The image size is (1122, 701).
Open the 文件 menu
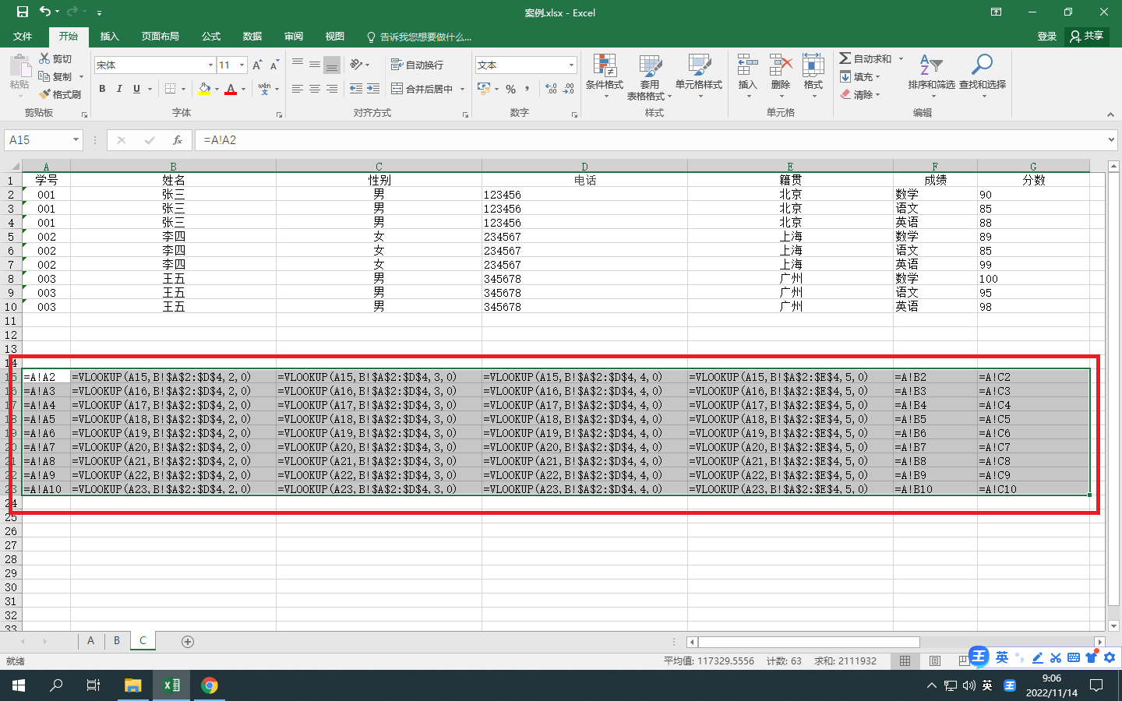click(x=23, y=37)
